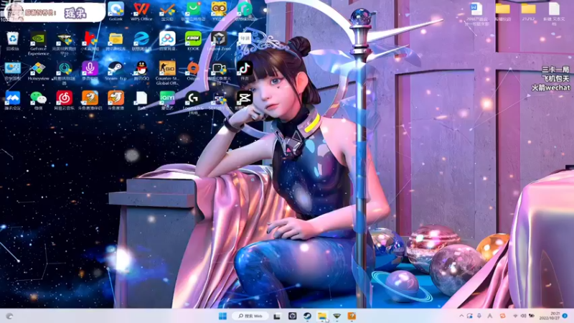The height and width of the screenshot is (323, 574).
Task: Open the clock and date panel
Action: (x=550, y=316)
